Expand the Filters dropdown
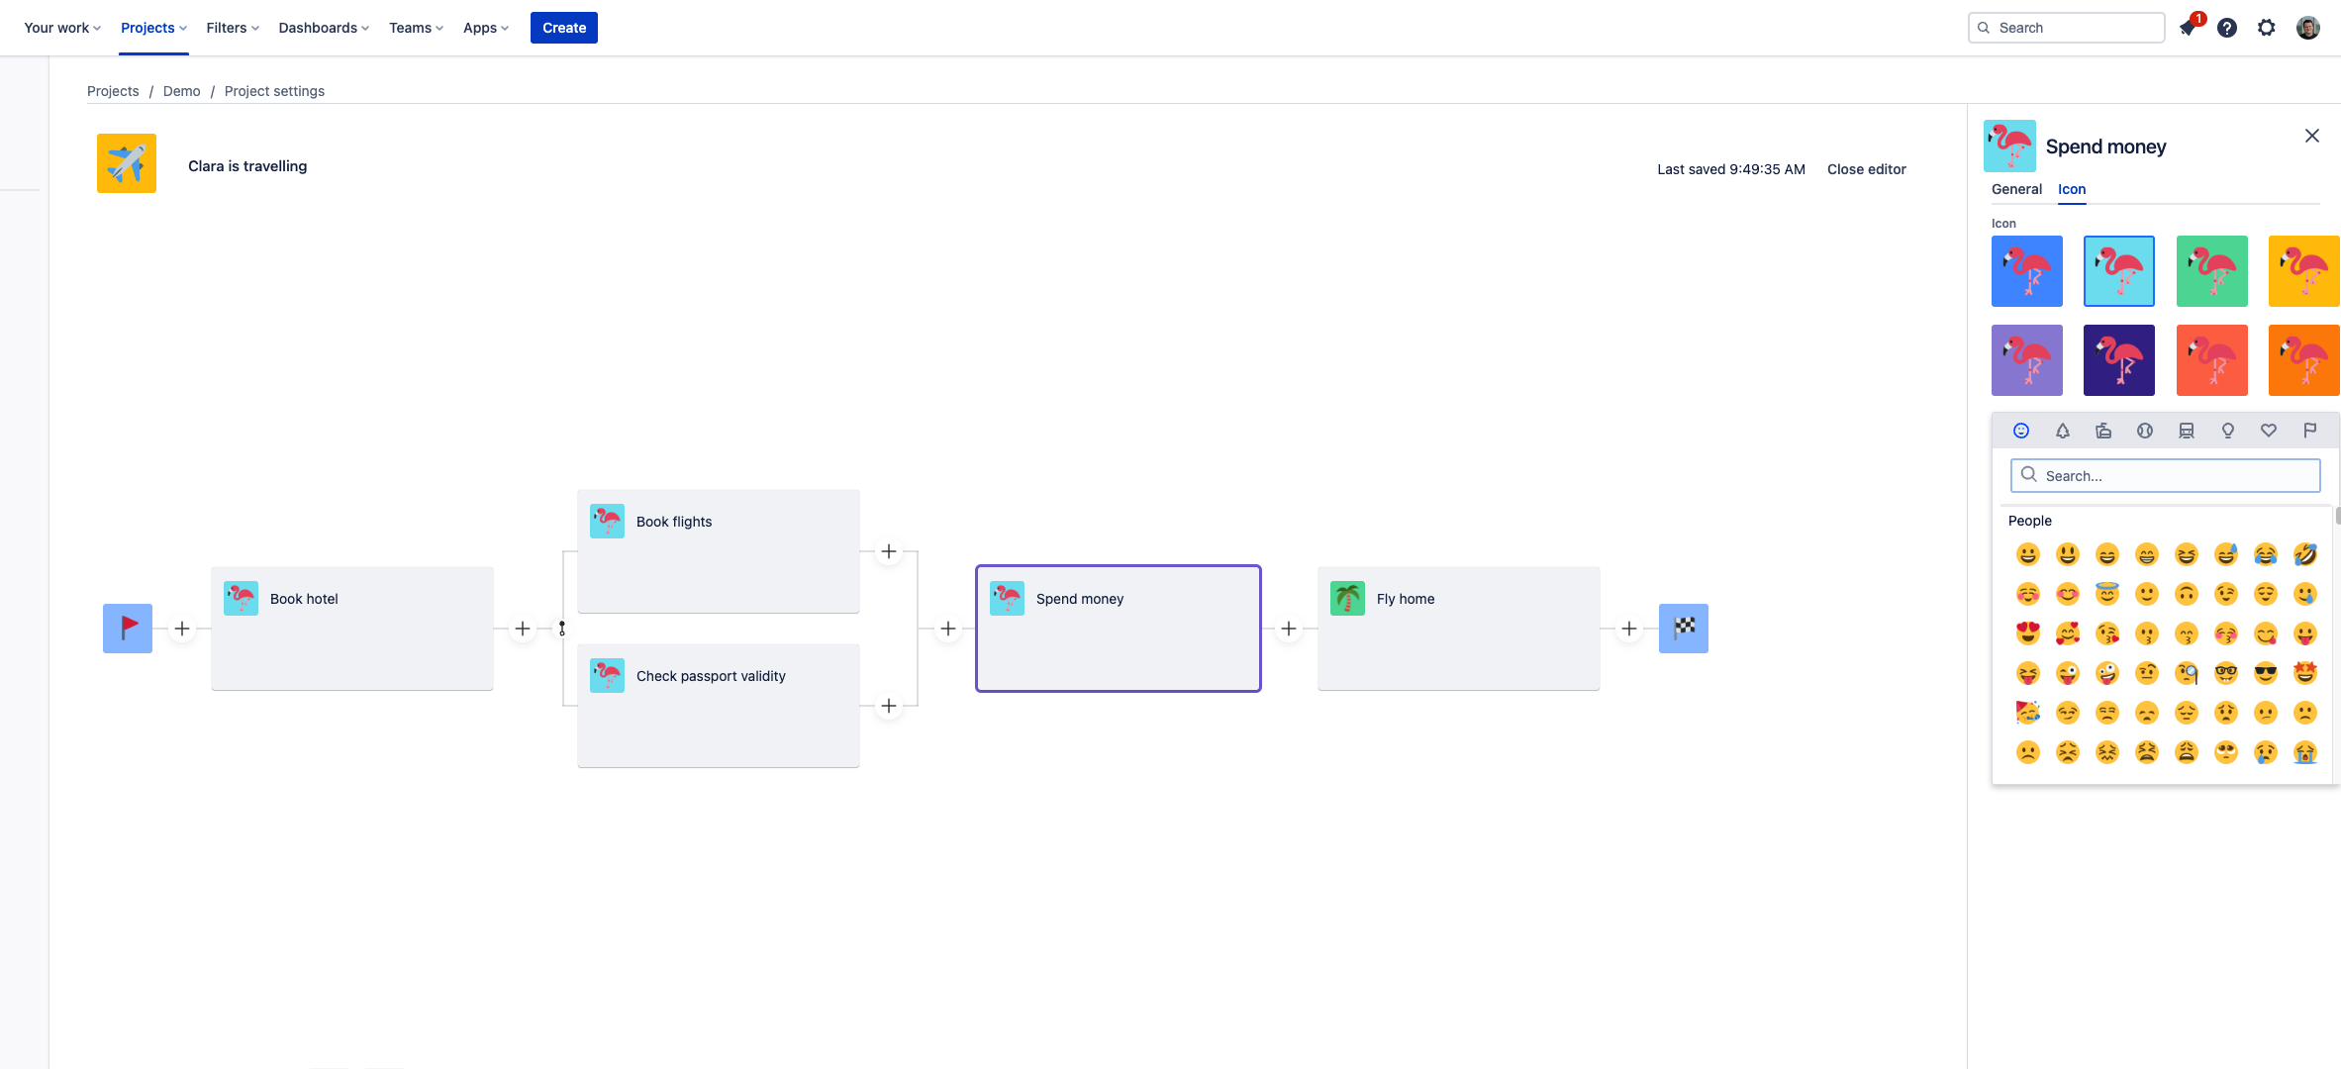The image size is (2341, 1069). 231,27
